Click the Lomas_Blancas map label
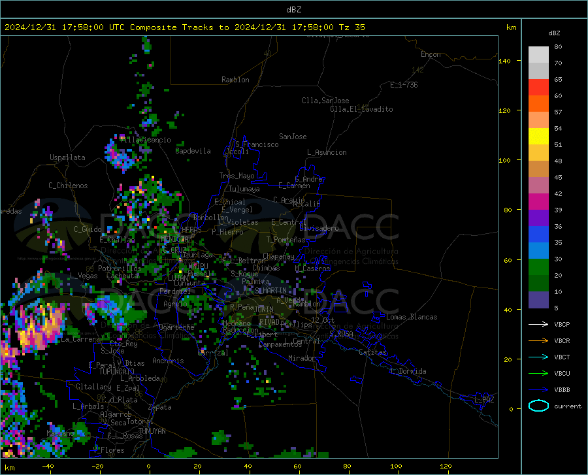 [412, 317]
